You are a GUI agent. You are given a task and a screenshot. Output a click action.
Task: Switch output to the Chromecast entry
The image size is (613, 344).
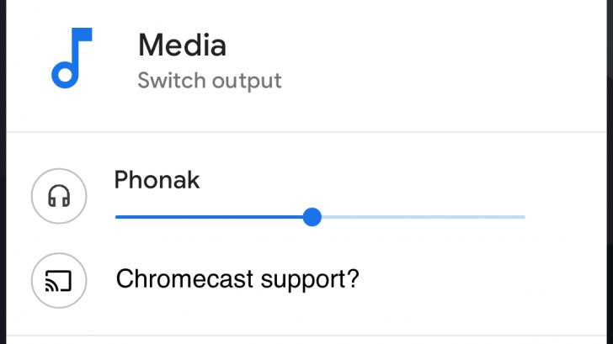point(237,279)
